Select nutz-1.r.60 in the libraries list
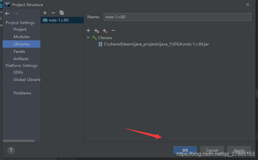The image size is (258, 160). tap(62, 20)
